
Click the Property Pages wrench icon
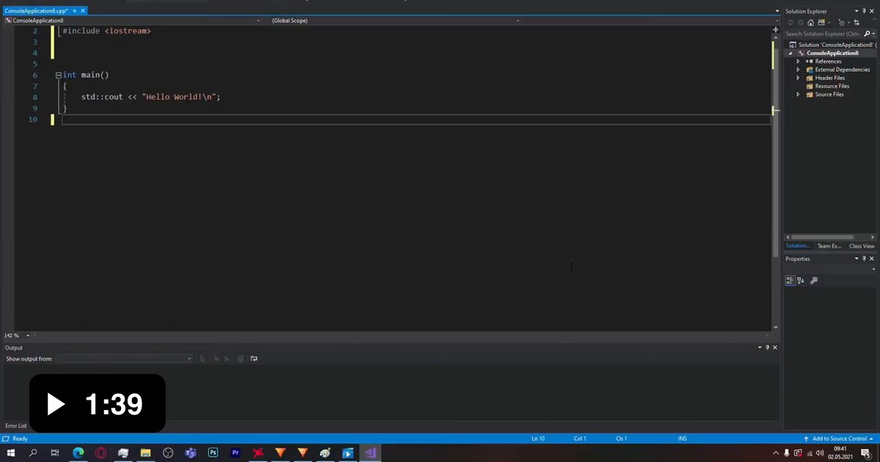click(813, 280)
